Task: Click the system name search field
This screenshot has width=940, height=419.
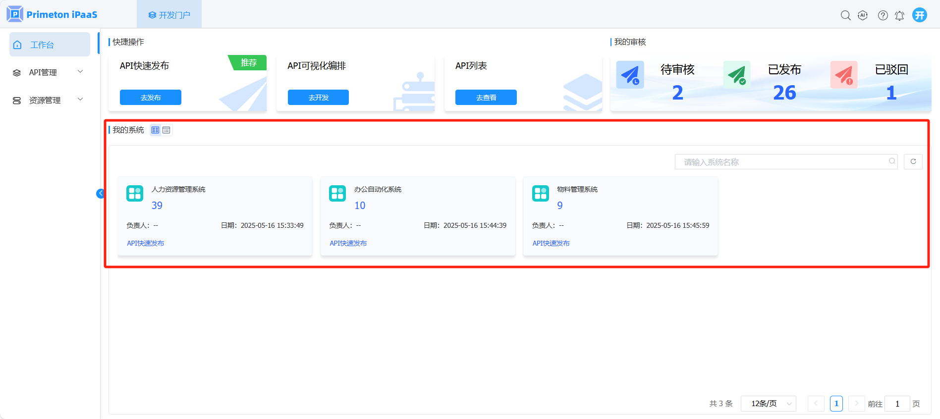Action: click(783, 162)
